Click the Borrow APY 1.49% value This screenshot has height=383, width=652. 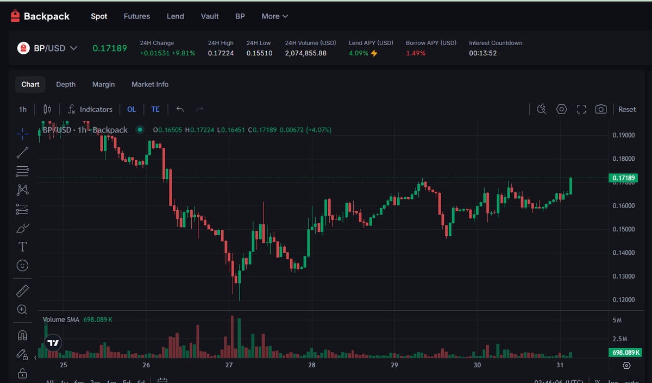point(416,53)
